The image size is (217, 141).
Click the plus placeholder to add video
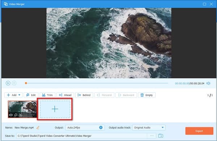pos(55,109)
